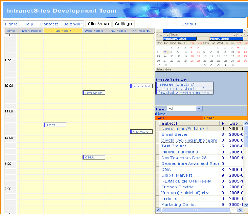The width and height of the screenshot is (248, 214).
Task: Open Friesen Electric in Today's Todo List
Action: click(x=185, y=84)
